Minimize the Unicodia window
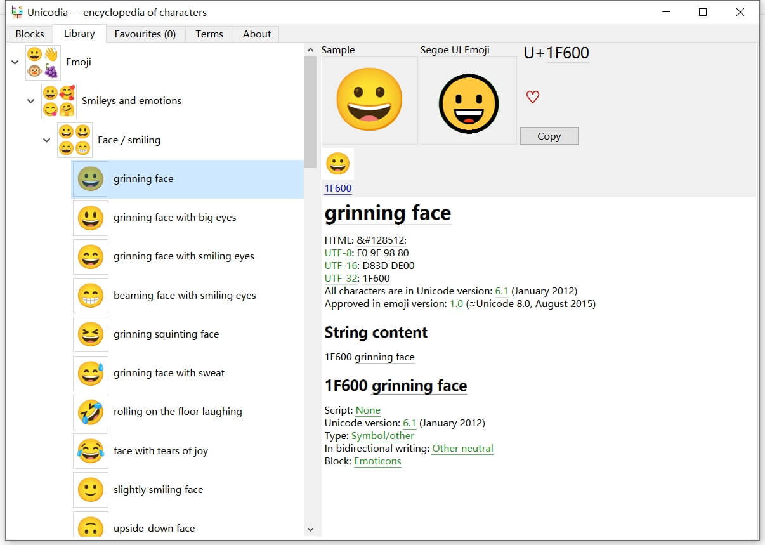The image size is (765, 545). [x=666, y=12]
